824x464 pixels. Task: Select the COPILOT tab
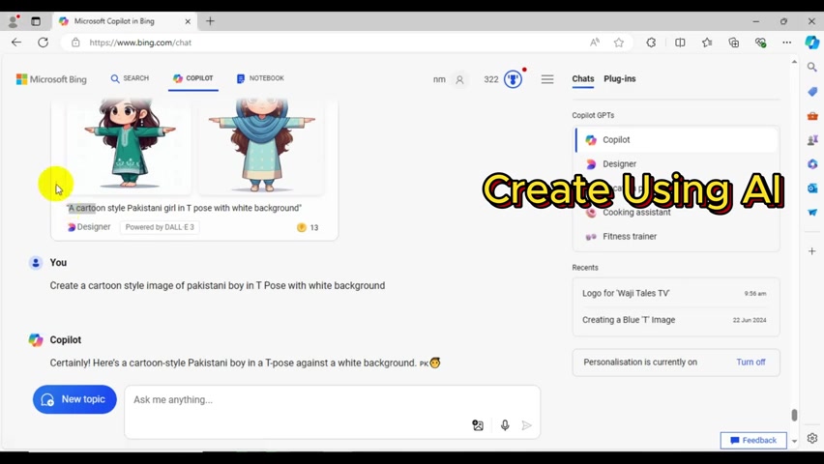(192, 78)
